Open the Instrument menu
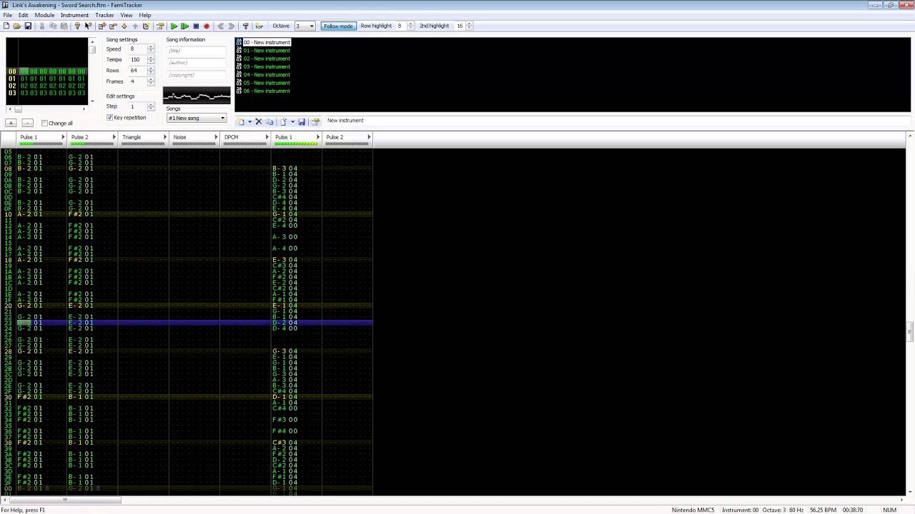 pos(74,15)
